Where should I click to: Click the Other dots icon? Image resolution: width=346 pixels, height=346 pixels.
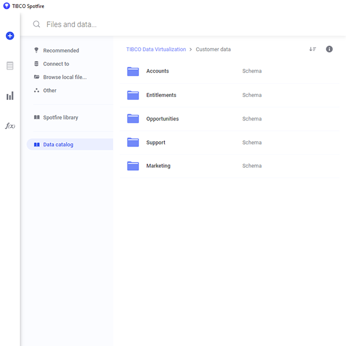pyautogui.click(x=37, y=91)
